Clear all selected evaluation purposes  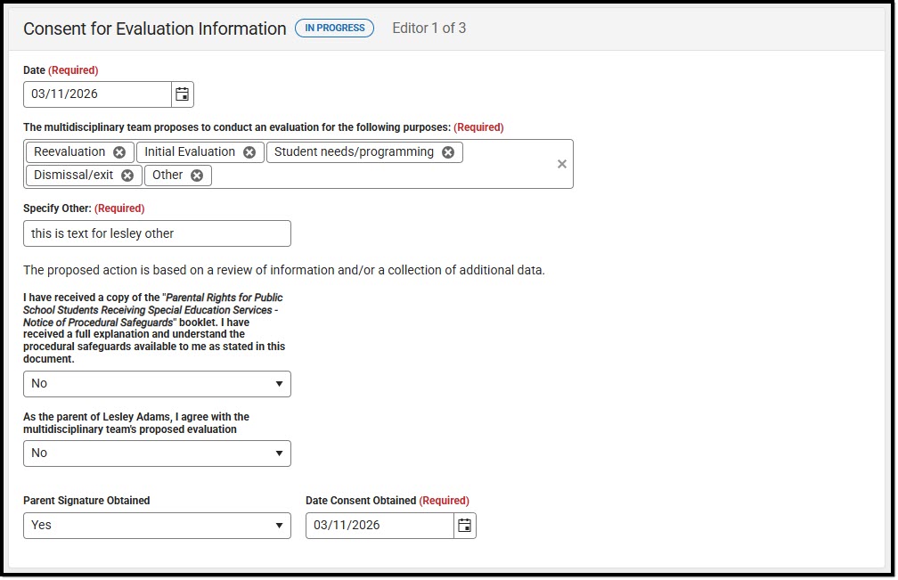click(562, 164)
